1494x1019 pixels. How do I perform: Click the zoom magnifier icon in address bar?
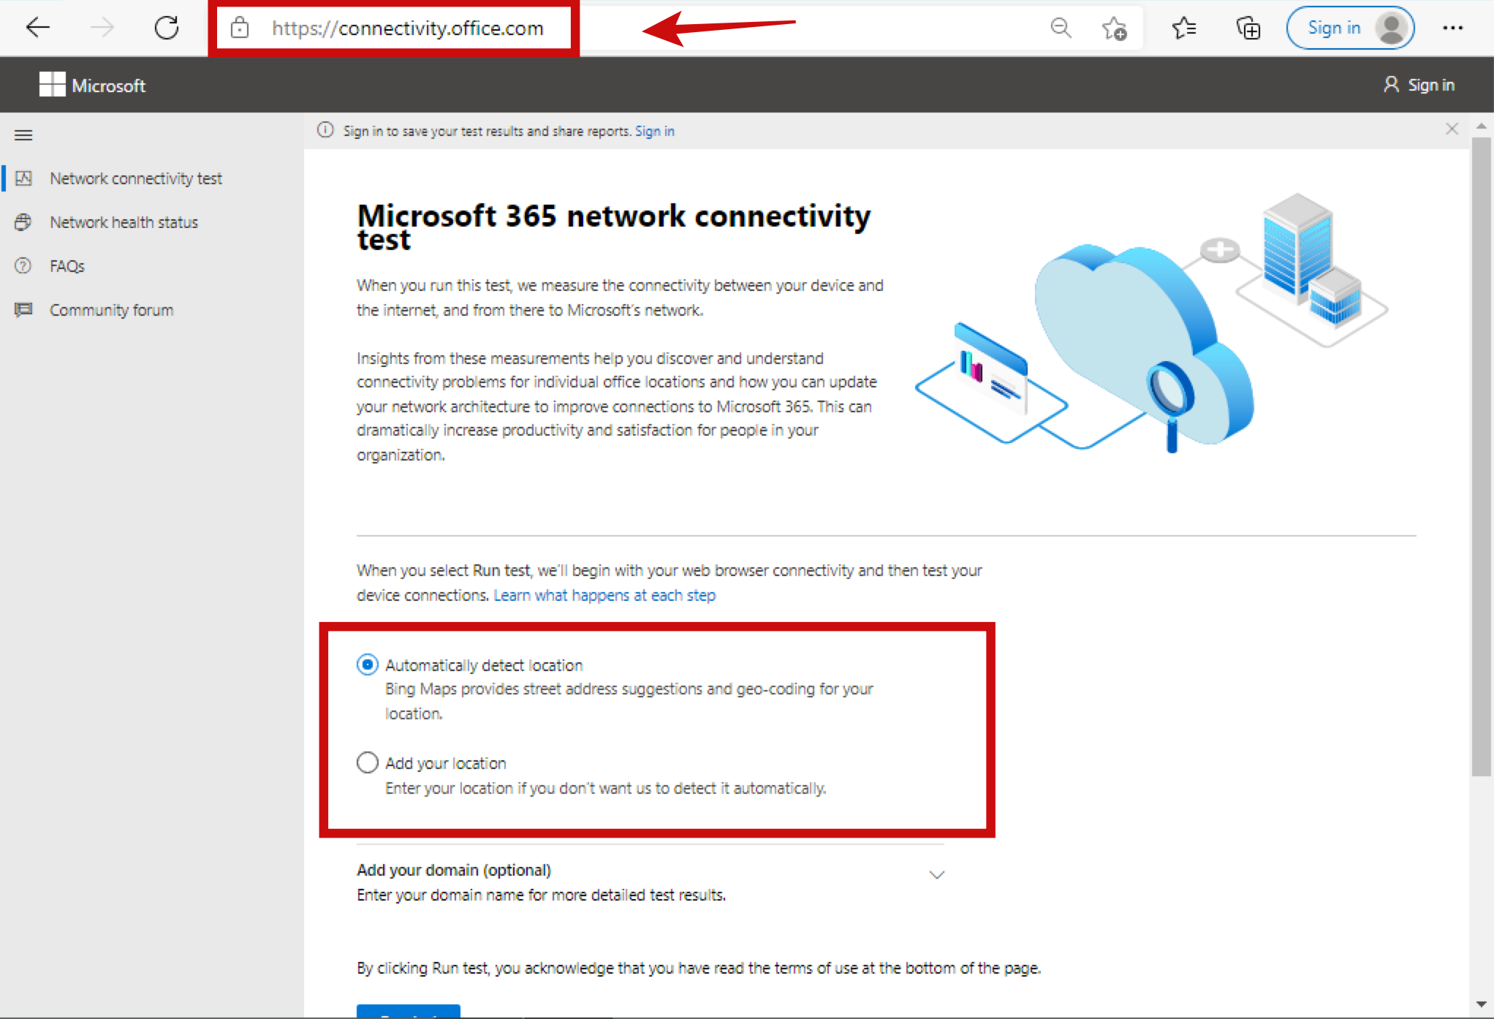(x=1061, y=28)
